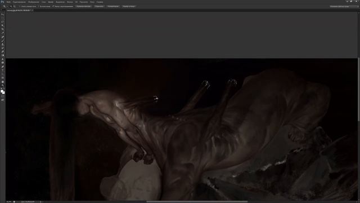Select the Zoom tool in the toolbox
This screenshot has width=360, height=203.
click(x=2, y=85)
